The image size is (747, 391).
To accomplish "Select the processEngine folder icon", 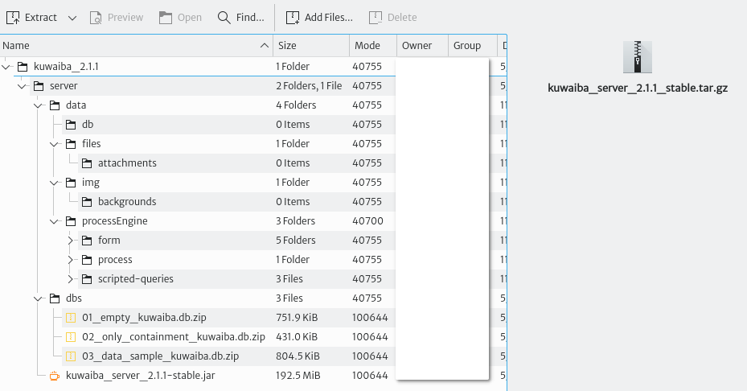I will 71,220.
